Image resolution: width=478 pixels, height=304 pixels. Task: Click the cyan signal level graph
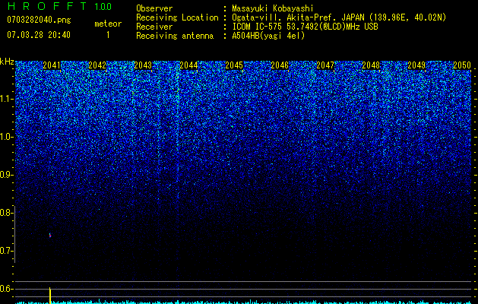(x=243, y=302)
